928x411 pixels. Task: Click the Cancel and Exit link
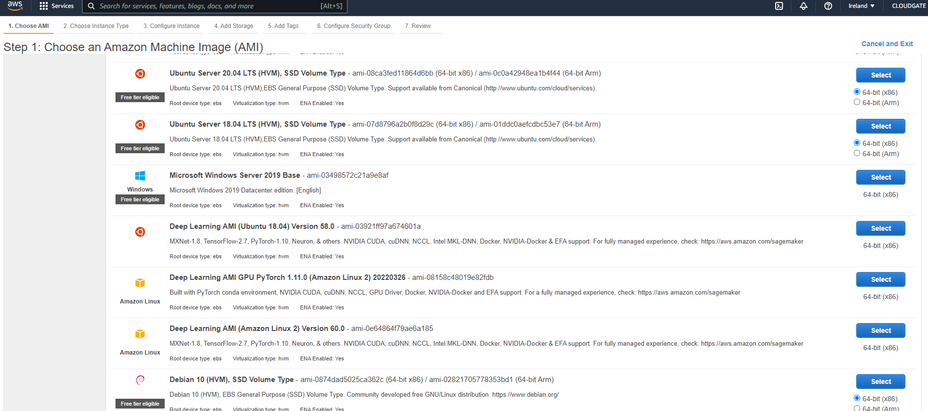coord(887,44)
